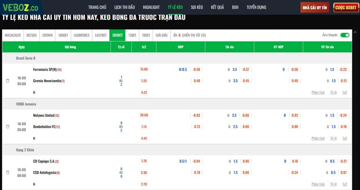Screen dimensions: 360x190
Task: Select the MACAUSLOT bookmaker tab
Action: (13, 35)
